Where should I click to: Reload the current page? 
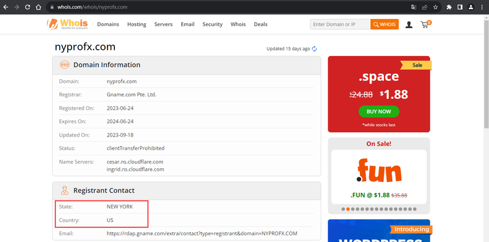click(28, 7)
